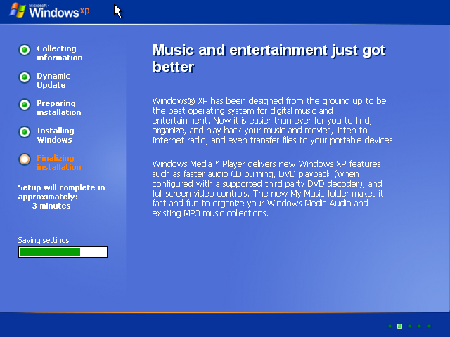Click the green Preparing installation step indicator
The height and width of the screenshot is (337, 450).
(25, 105)
